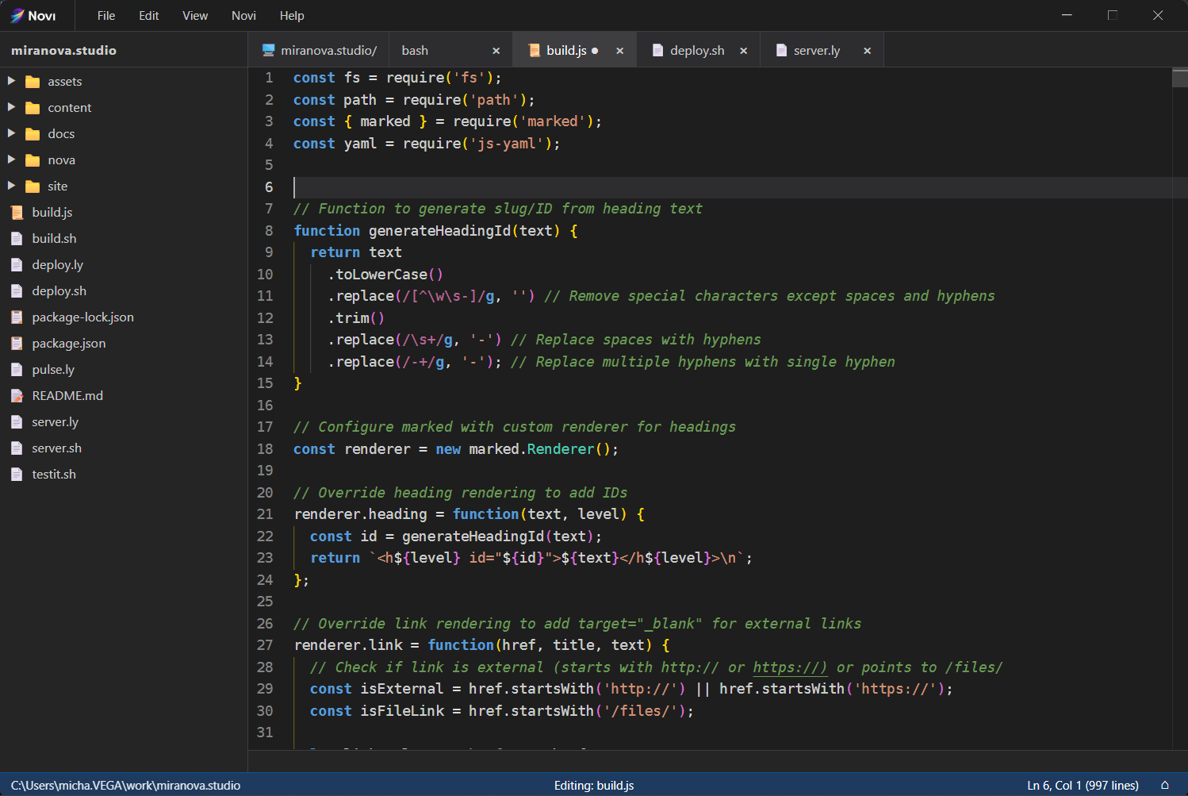Click the scroll icon on the build.js tab
Screen dimensions: 1188x796
click(x=533, y=49)
